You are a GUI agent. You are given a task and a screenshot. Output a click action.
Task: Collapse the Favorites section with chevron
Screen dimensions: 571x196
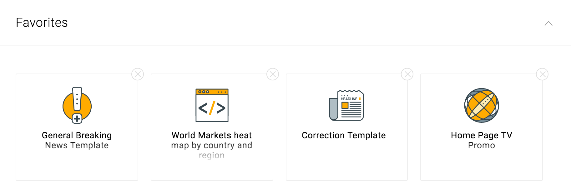548,23
